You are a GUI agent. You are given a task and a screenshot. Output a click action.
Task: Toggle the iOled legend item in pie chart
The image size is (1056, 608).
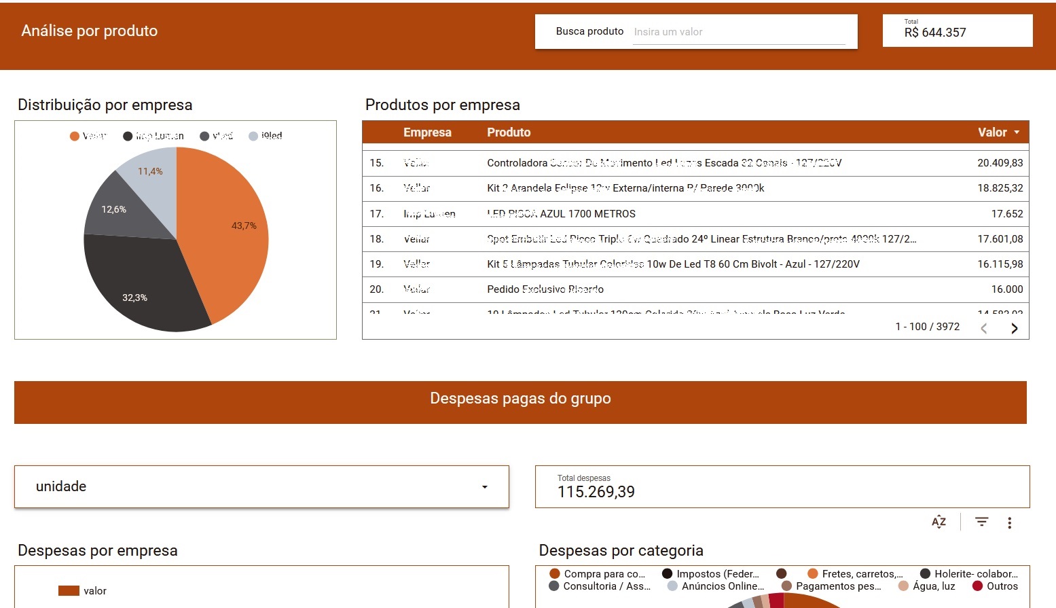(266, 136)
